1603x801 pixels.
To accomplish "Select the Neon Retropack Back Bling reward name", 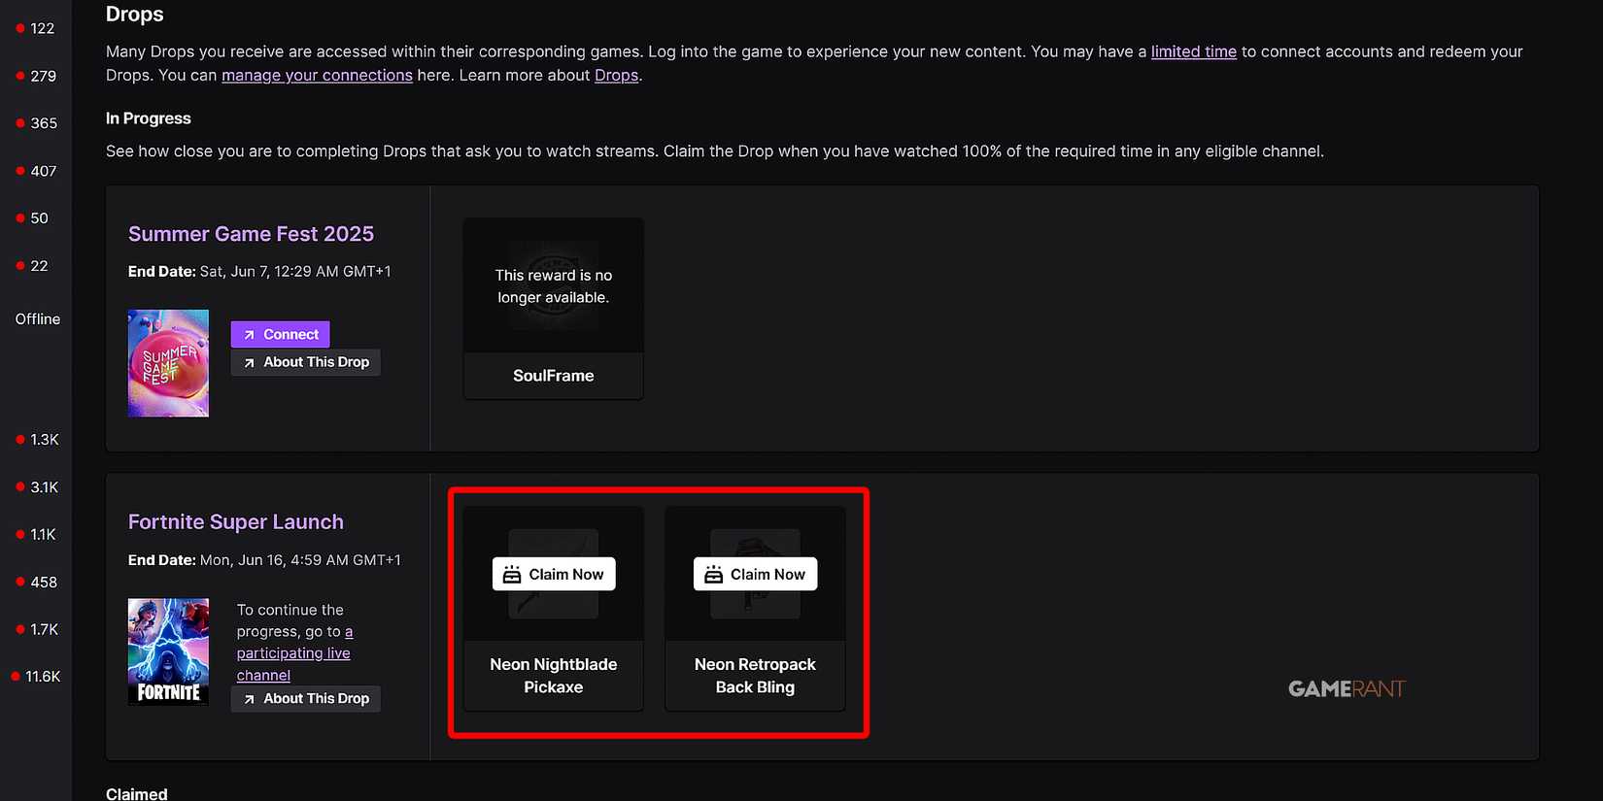I will pos(755,676).
